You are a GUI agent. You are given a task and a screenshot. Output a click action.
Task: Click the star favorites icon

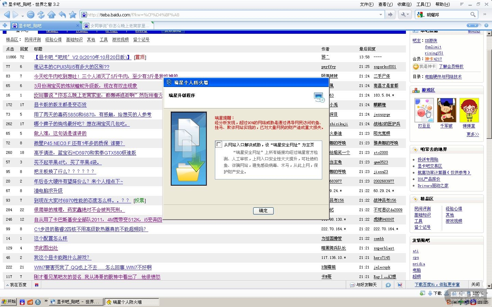(72, 15)
